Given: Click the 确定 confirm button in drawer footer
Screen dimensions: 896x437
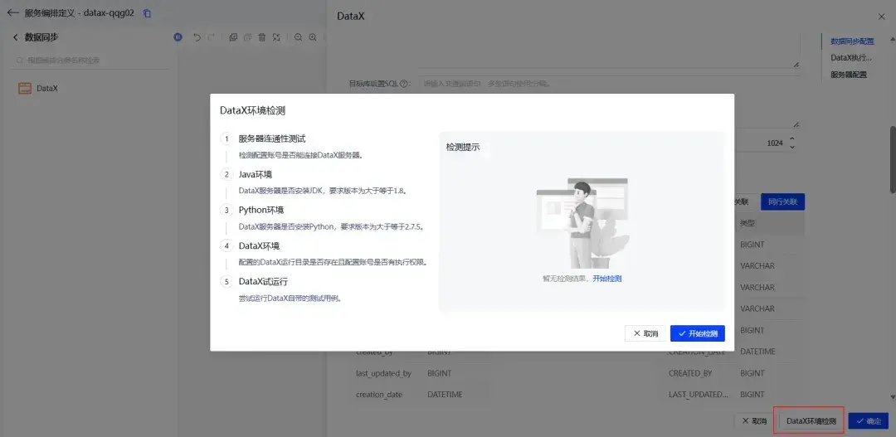Looking at the screenshot, I should pos(869,421).
